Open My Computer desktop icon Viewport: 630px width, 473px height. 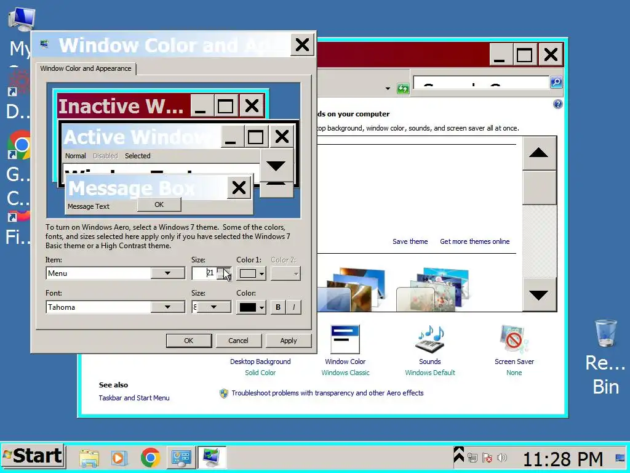[x=22, y=19]
